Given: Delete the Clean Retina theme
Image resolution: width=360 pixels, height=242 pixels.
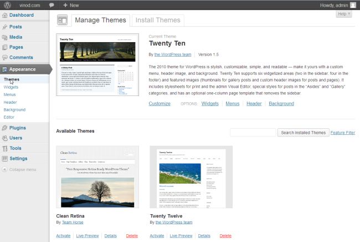Looking at the screenshot, I should pyautogui.click(x=132, y=236).
